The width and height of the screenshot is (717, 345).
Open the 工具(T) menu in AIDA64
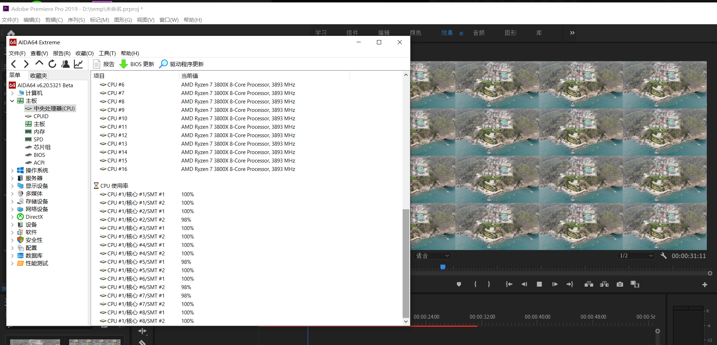pyautogui.click(x=107, y=53)
